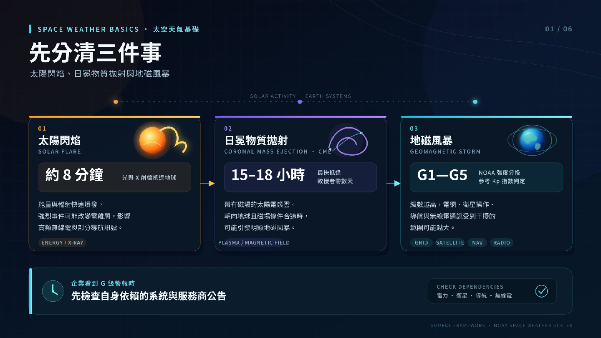The image size is (601, 338).
Task: Click the CHECK DEPENDENCIES box
Action: (x=492, y=291)
